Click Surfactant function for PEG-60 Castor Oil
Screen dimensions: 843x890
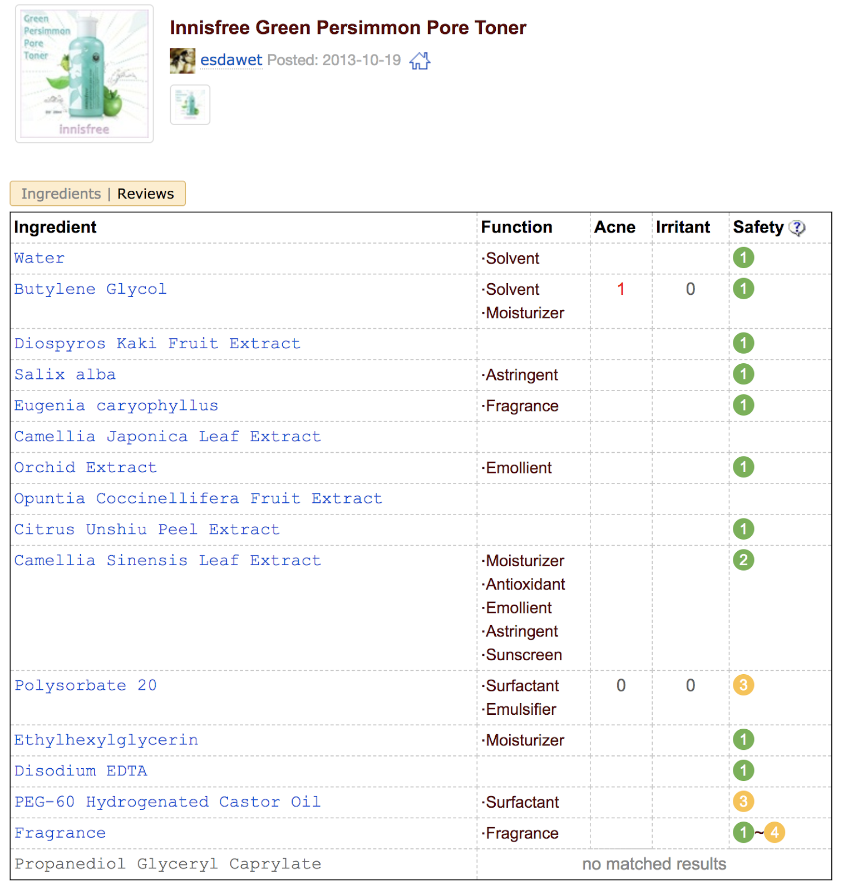click(520, 802)
